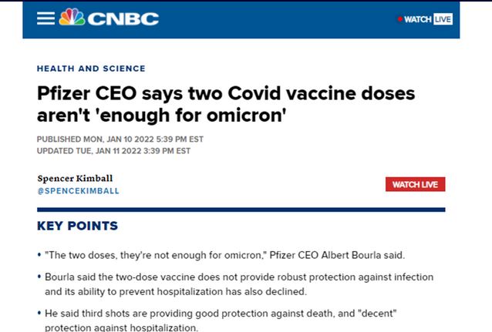492x332 pixels.
Task: Click the updated date line
Action: (113, 151)
